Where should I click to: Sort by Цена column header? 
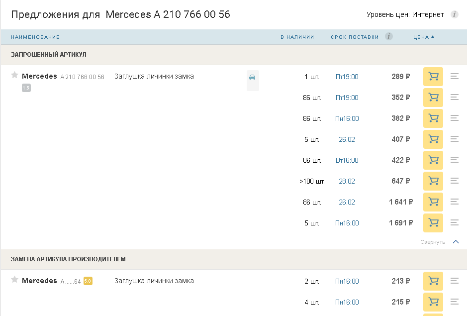click(x=424, y=37)
